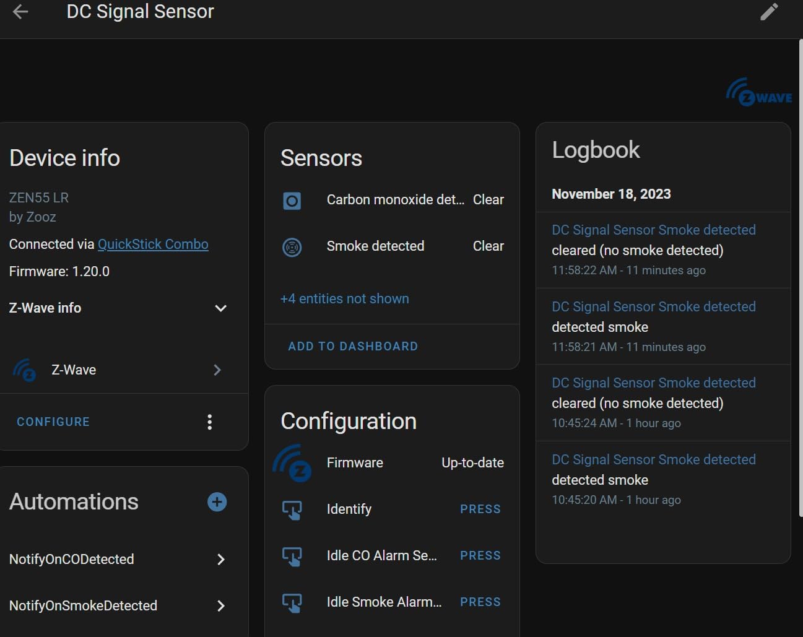Click the ZEN55 LR model text
Image resolution: width=803 pixels, height=637 pixels.
click(39, 197)
